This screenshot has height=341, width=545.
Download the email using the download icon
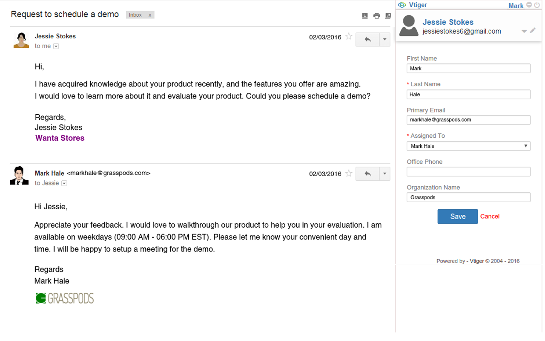coord(365,16)
